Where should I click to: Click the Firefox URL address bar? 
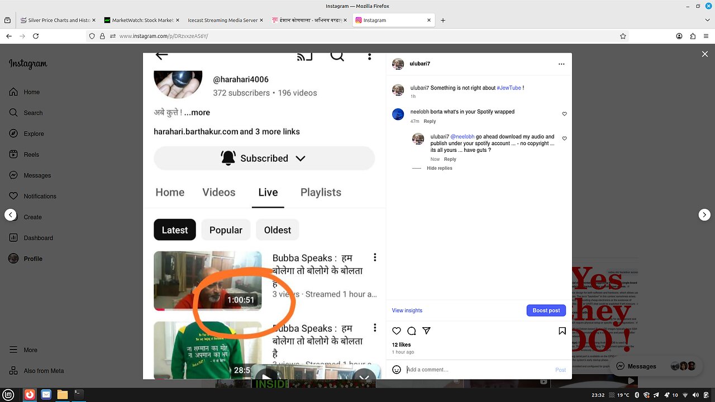point(357,36)
